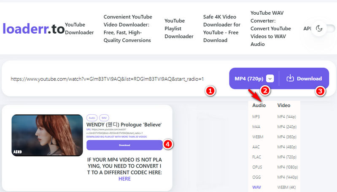Click the Video column heading
Screen dimensions: 337x192
[284, 105]
